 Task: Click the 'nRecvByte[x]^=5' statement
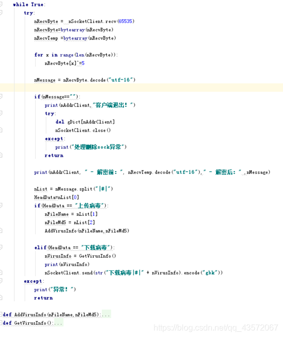64,63
